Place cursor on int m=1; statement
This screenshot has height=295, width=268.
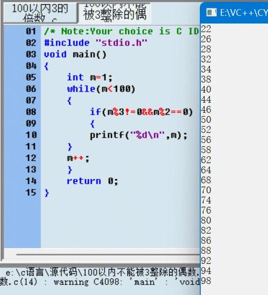[x=90, y=78]
